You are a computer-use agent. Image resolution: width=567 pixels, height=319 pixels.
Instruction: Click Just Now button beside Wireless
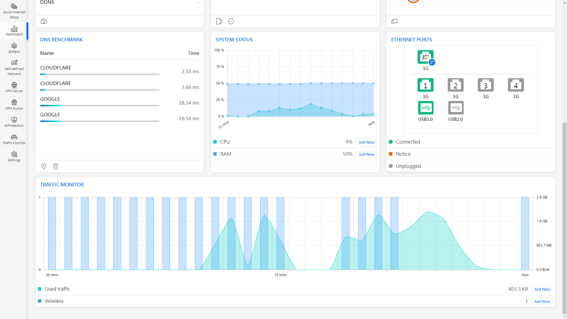tap(542, 301)
